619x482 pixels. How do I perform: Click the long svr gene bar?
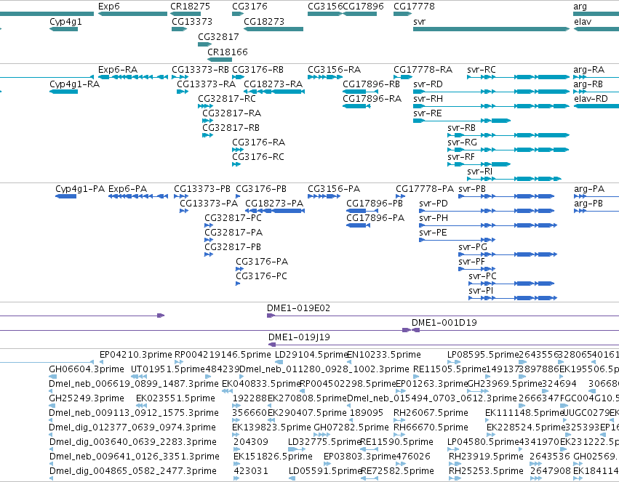[491, 29]
